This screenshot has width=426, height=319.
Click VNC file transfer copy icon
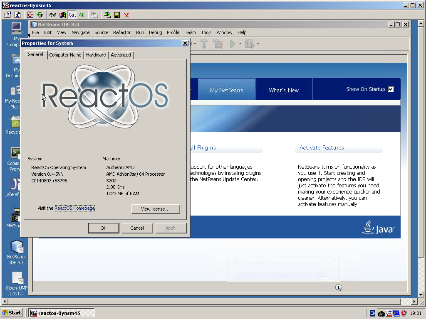tap(94, 15)
